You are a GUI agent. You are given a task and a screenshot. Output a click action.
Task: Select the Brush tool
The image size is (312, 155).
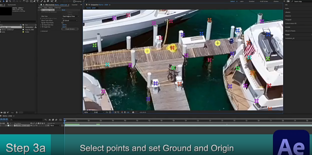pos(42,1)
